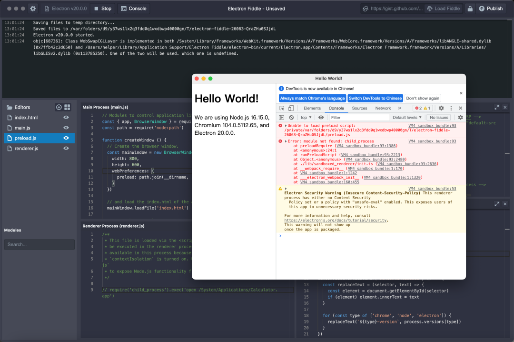Click the Load Fiddle button

(x=443, y=9)
